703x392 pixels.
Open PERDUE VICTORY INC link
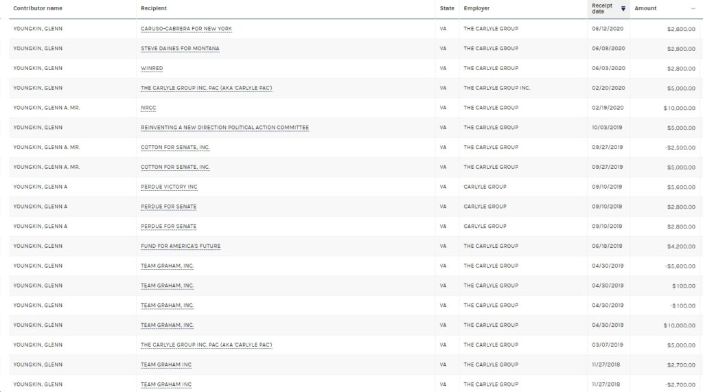(x=169, y=187)
